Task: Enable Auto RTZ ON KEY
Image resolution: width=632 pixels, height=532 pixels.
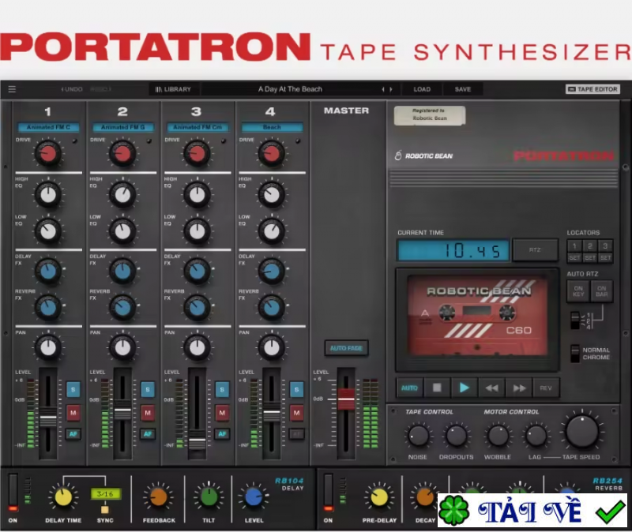Action: [578, 291]
